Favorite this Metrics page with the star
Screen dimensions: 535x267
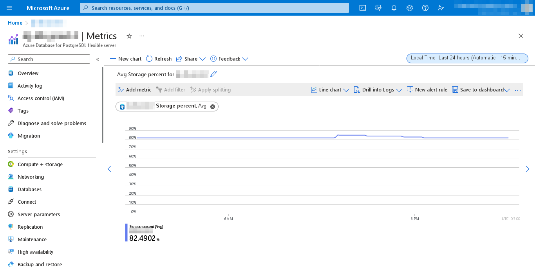coord(129,36)
